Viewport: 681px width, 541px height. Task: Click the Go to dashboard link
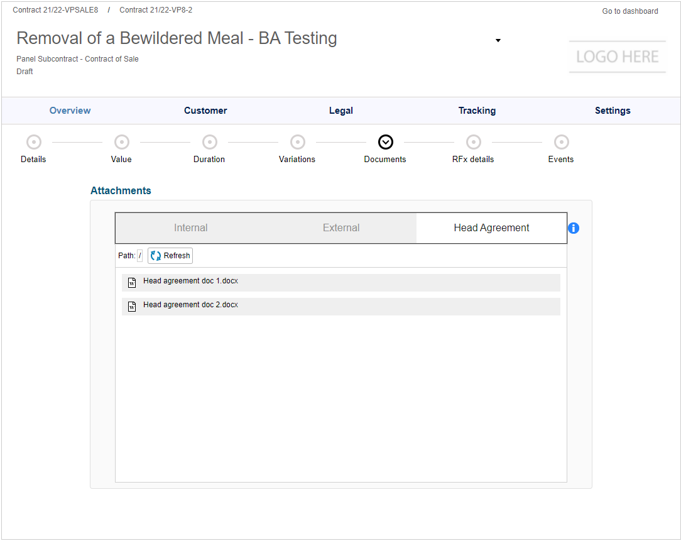click(x=629, y=11)
